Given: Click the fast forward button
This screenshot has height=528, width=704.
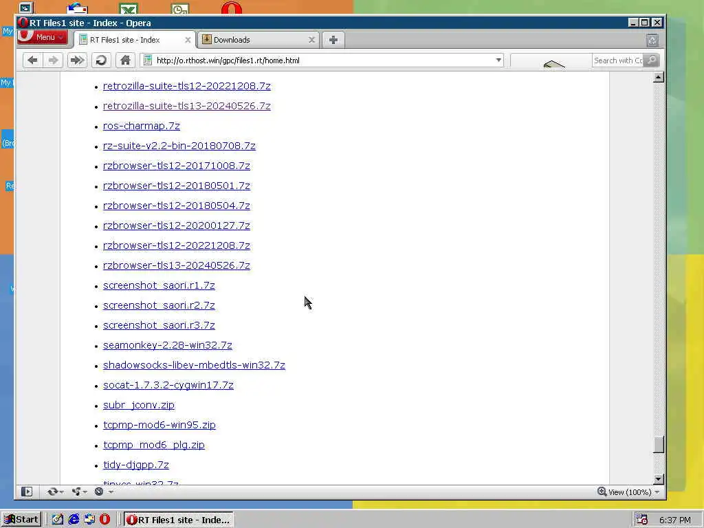Looking at the screenshot, I should pos(77,60).
